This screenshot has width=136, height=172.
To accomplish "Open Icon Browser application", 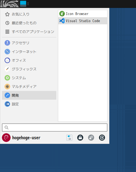I will [83, 14].
